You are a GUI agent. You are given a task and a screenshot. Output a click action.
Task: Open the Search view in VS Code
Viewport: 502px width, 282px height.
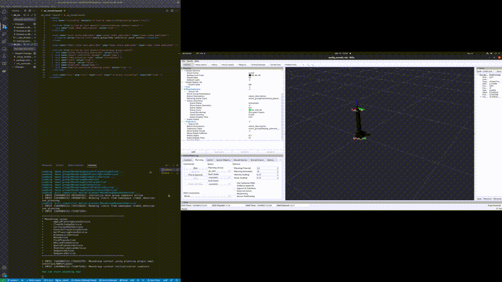coord(4,19)
